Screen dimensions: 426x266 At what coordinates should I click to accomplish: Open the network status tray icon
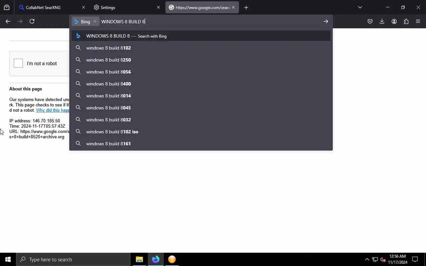[x=375, y=259]
